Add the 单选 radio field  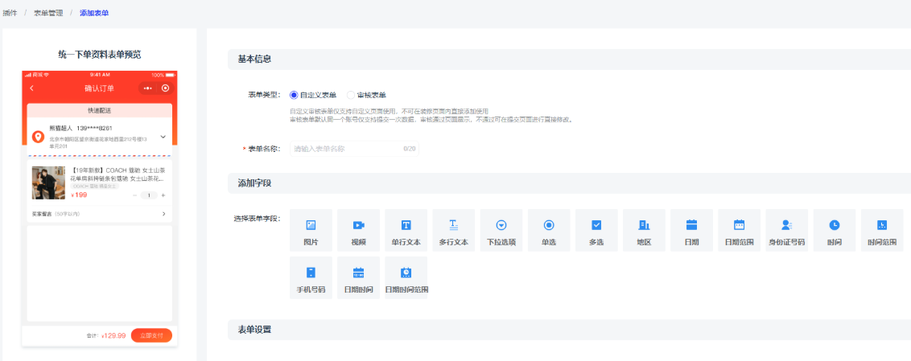[x=549, y=230]
